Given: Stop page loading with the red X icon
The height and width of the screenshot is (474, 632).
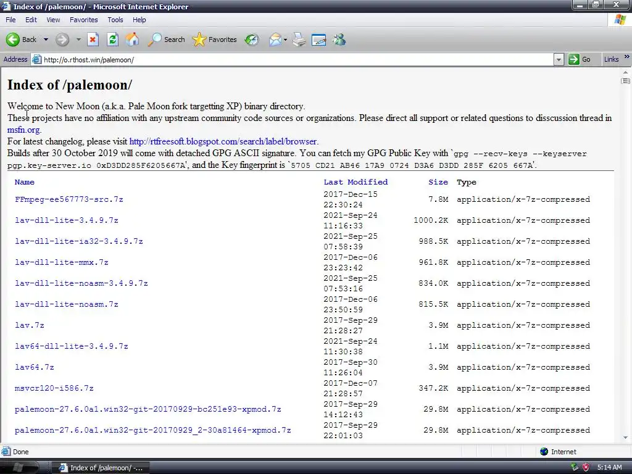Looking at the screenshot, I should pos(93,39).
